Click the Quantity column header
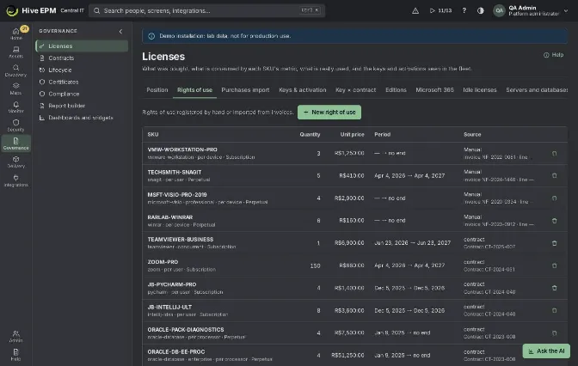Viewport: 578px width, 366px height. 310,134
